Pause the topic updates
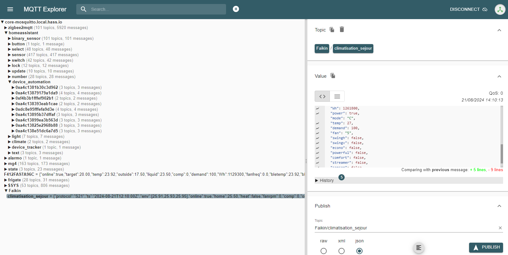Viewport: 508px width, 255px height. tap(236, 9)
